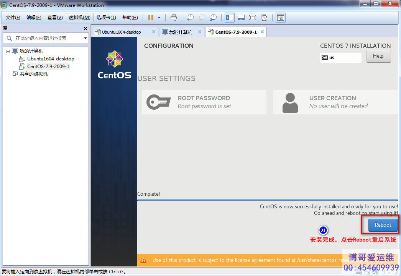Viewport: 401px width, 276px height.
Task: Click the pause virtual machine icon
Action: pyautogui.click(x=151, y=18)
